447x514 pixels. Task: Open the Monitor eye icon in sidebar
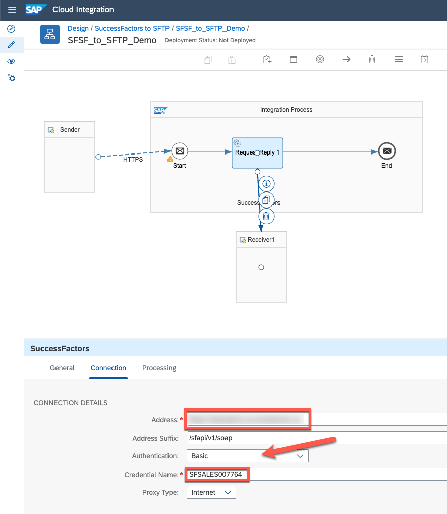coord(11,61)
